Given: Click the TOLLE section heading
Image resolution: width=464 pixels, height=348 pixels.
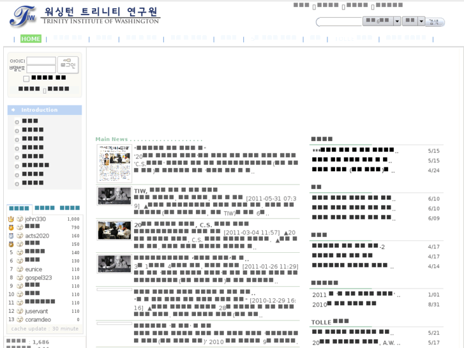Looking at the screenshot, I should click(x=330, y=322).
